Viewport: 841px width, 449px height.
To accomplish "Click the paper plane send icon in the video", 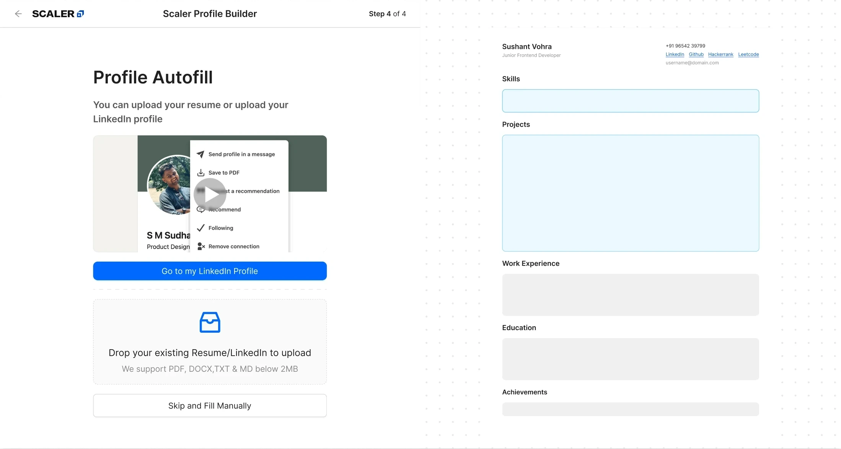I will tap(200, 154).
